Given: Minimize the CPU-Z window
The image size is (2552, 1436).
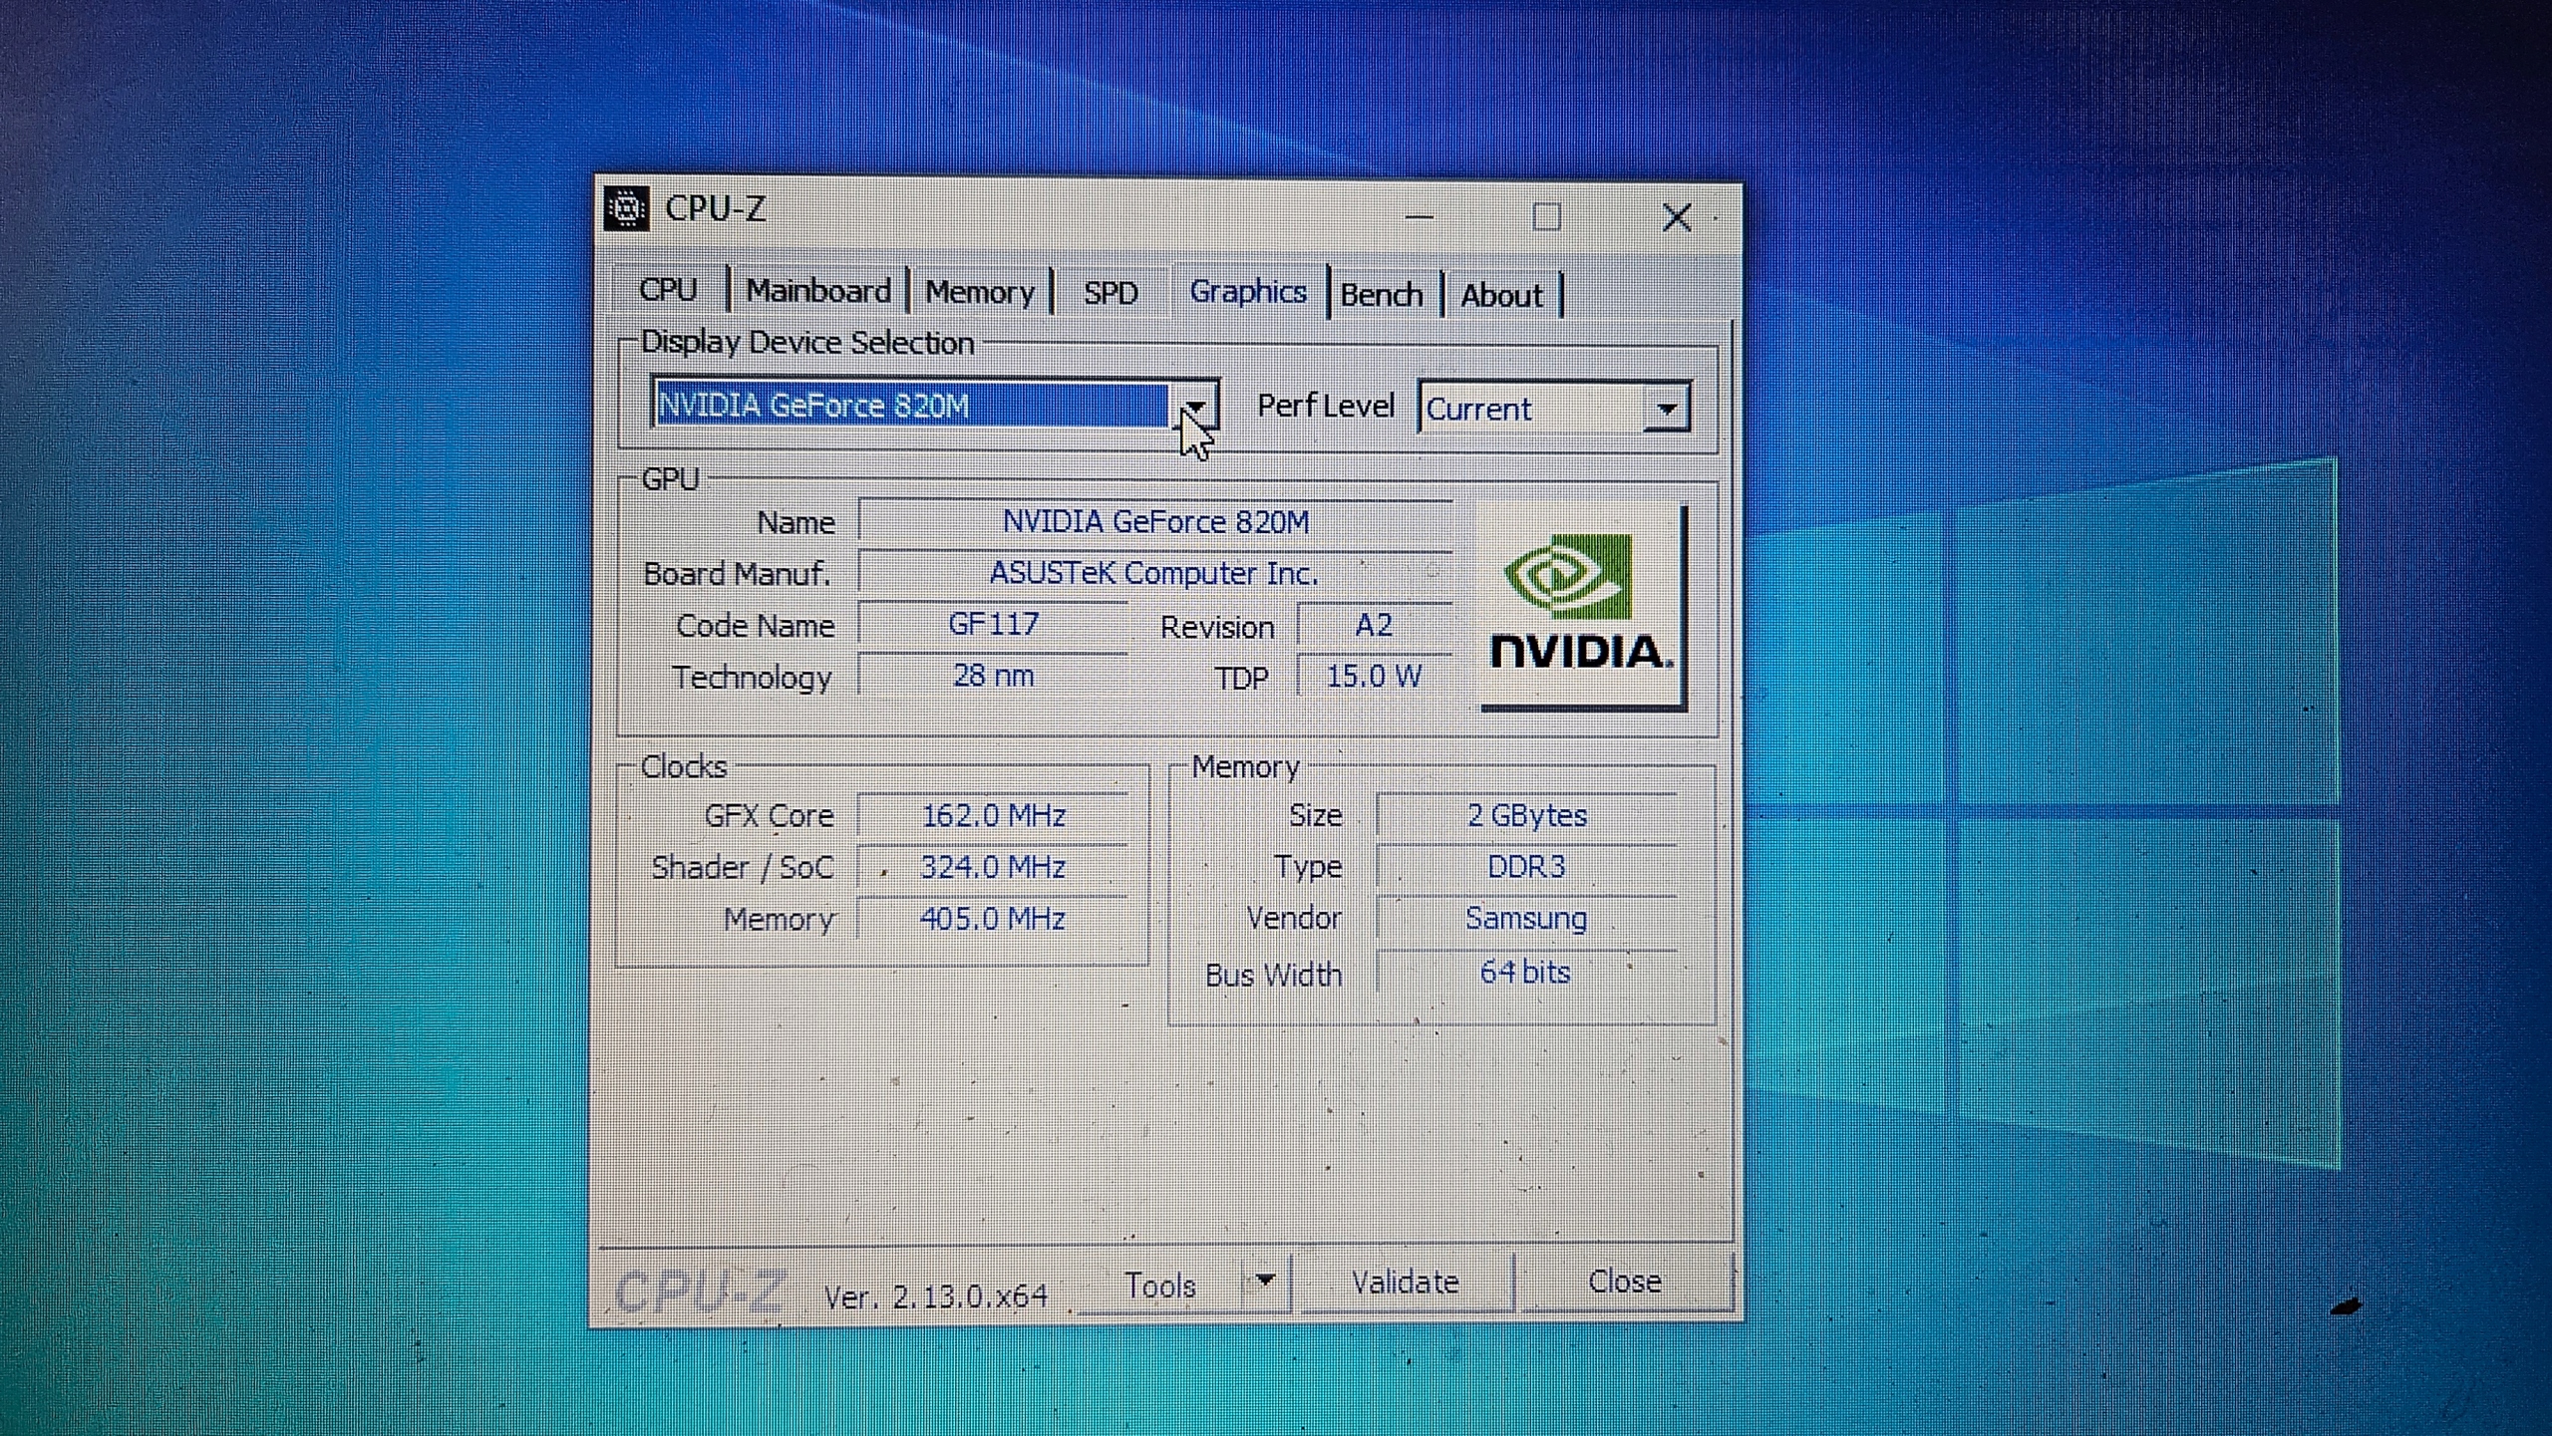Looking at the screenshot, I should tap(1420, 216).
